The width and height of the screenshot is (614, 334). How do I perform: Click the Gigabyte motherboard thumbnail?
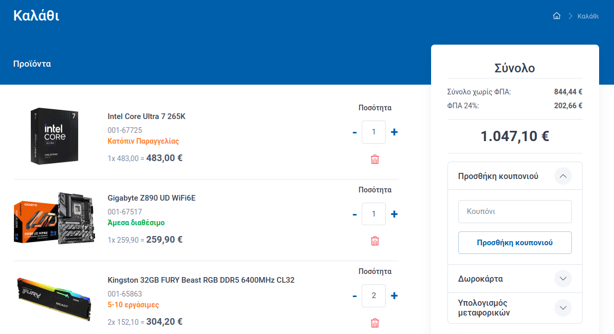[54, 218]
